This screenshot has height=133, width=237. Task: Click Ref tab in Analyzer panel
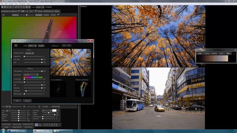pyautogui.click(x=228, y=53)
